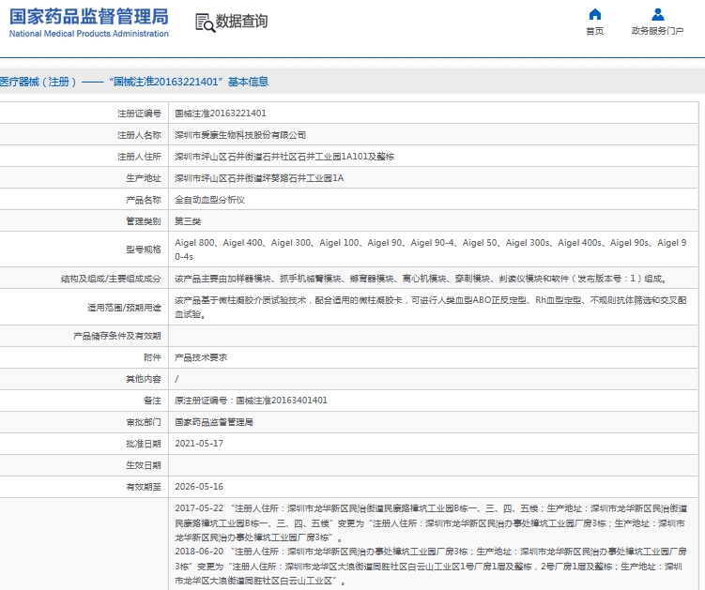Click the 注册证编号 row label
705x590 pixels.
[x=139, y=113]
